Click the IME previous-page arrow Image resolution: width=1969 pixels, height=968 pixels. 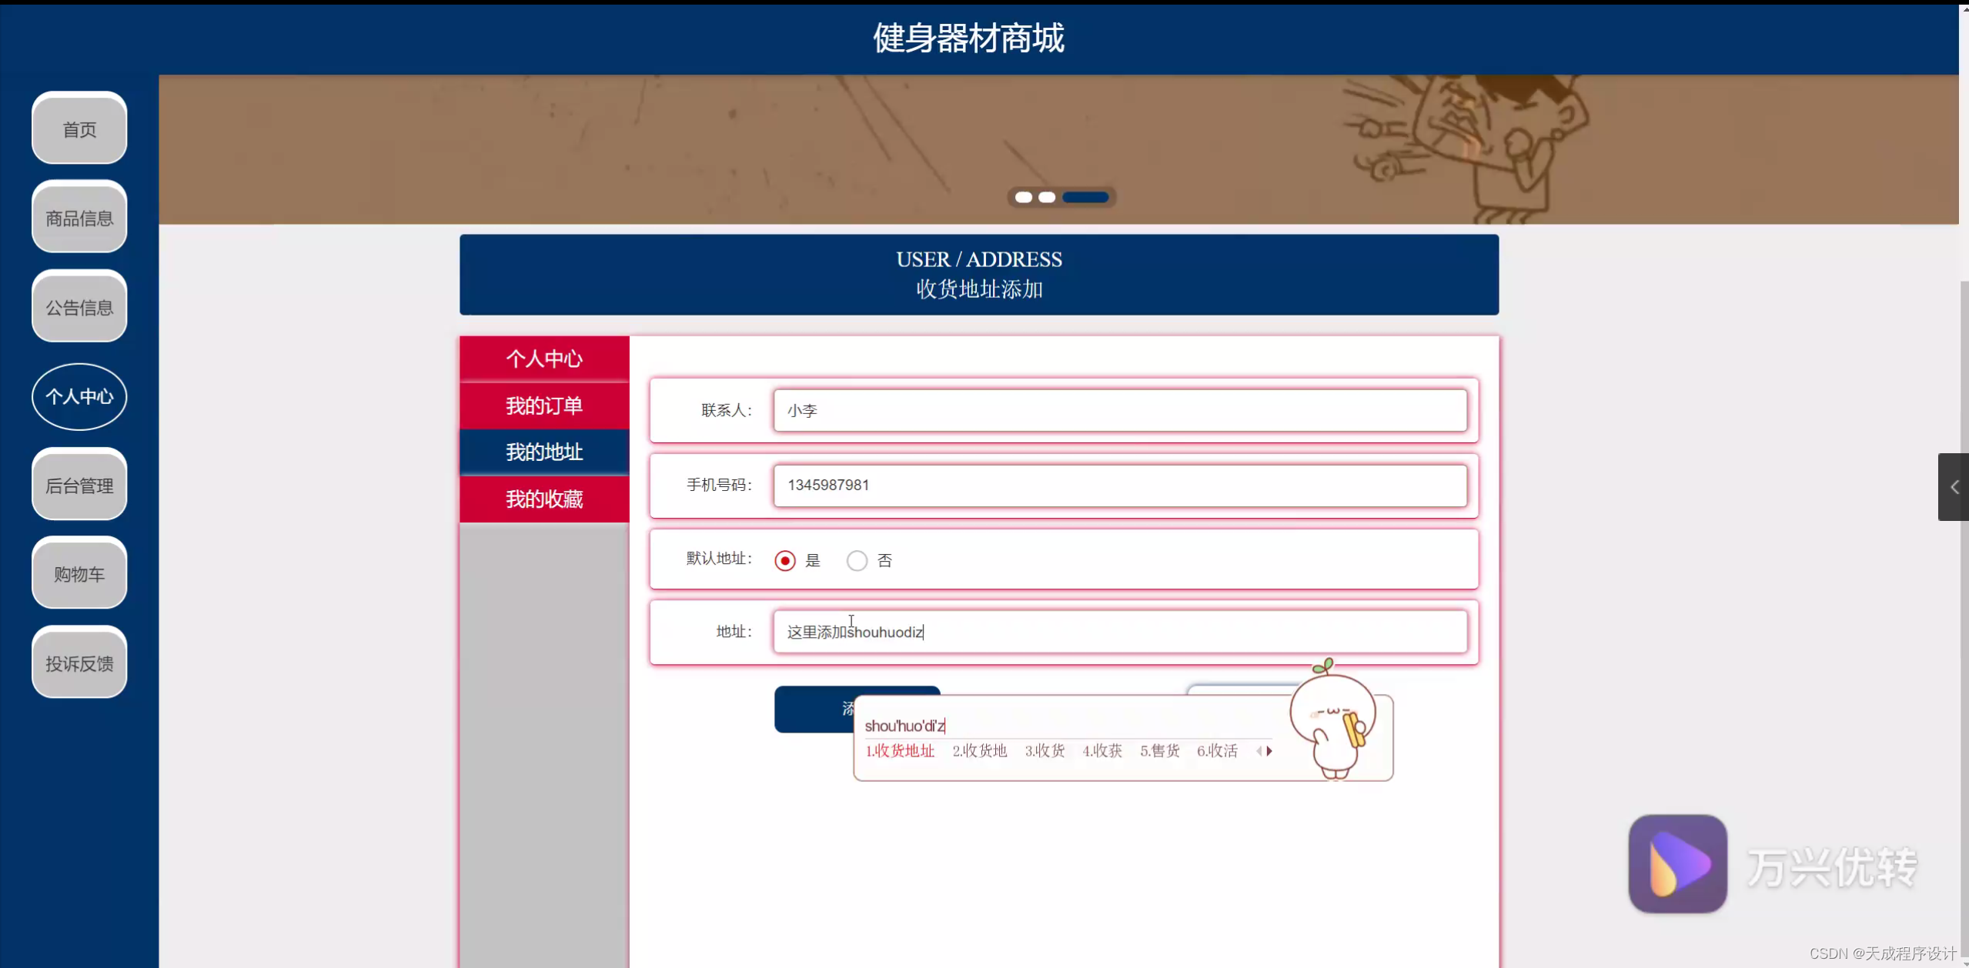click(x=1258, y=751)
